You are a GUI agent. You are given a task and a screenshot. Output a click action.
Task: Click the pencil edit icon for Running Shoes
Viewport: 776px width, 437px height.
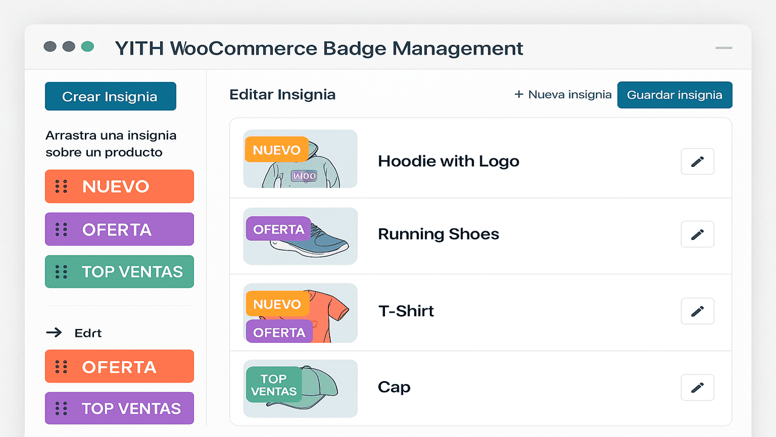click(697, 234)
